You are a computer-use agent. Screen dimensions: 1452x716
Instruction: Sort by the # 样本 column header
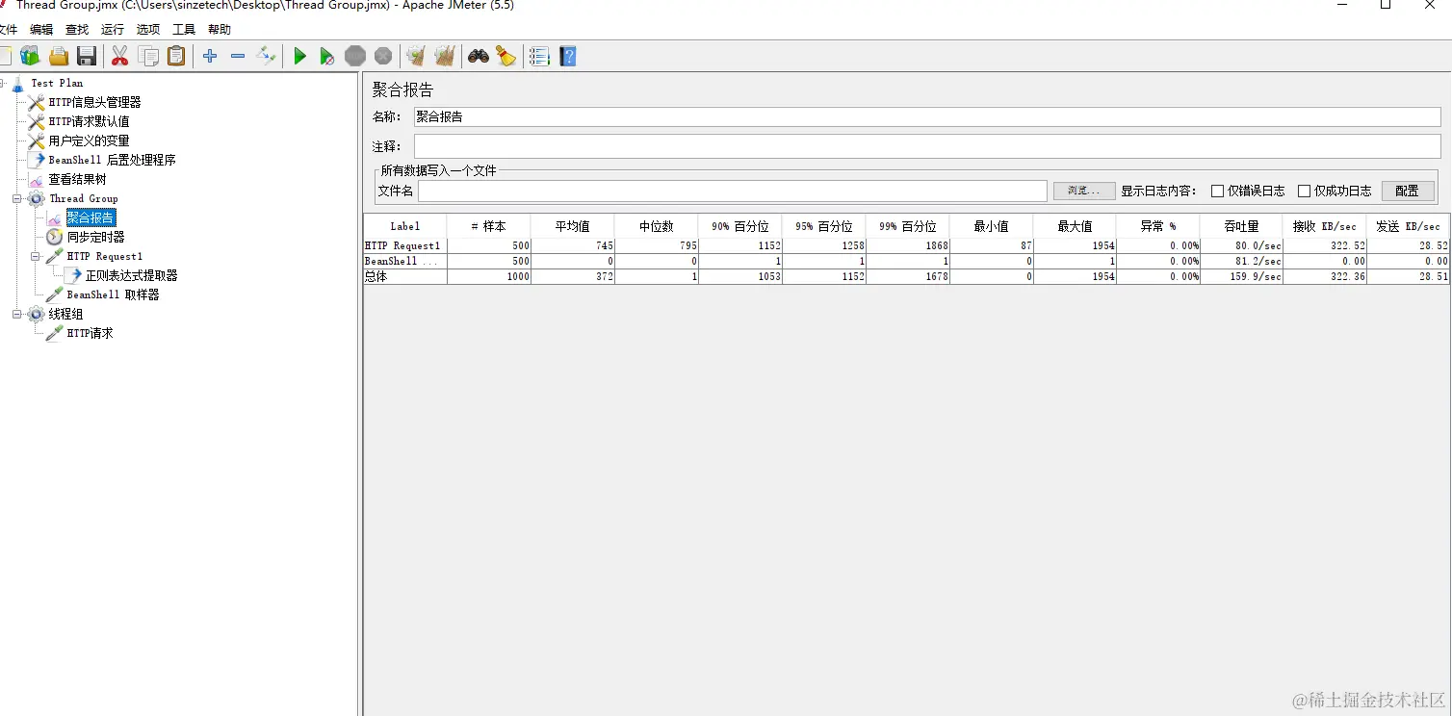point(489,226)
